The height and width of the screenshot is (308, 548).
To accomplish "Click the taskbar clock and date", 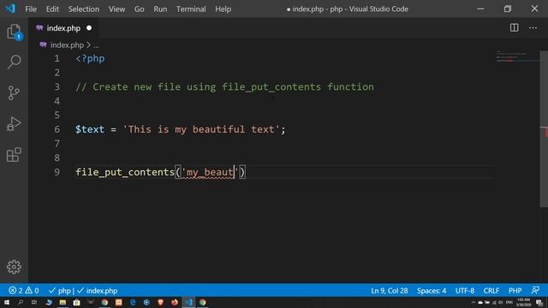I will [523, 302].
